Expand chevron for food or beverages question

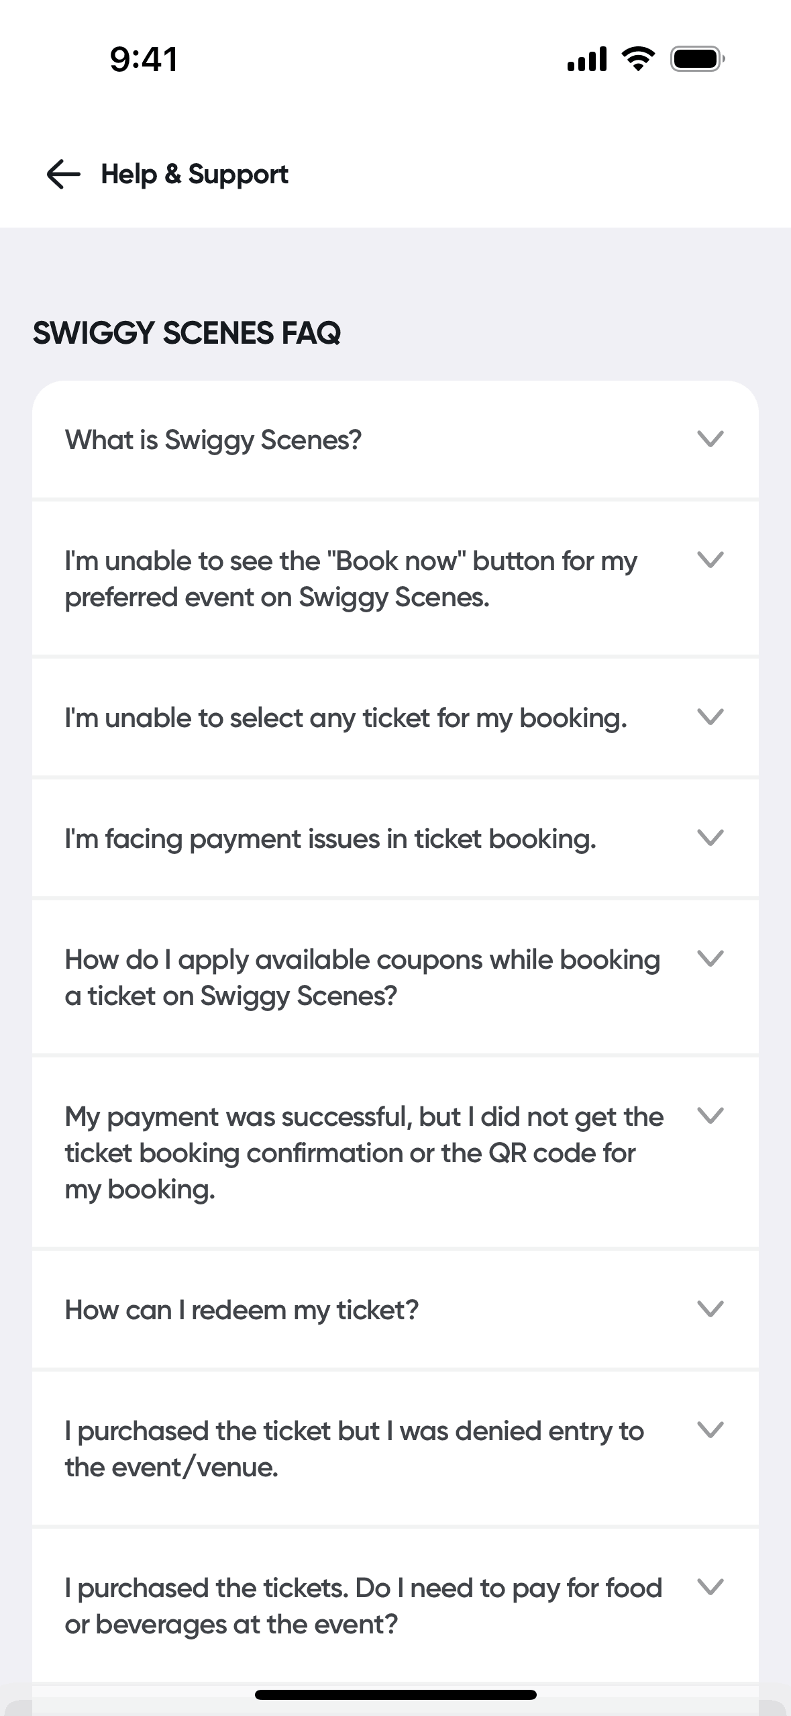pyautogui.click(x=710, y=1587)
